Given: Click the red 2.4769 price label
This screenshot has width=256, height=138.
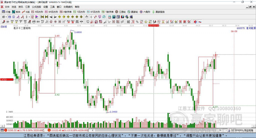Looking at the screenshot, I should coord(7,79).
